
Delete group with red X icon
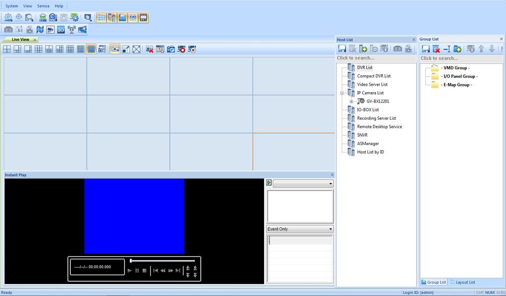click(x=436, y=49)
